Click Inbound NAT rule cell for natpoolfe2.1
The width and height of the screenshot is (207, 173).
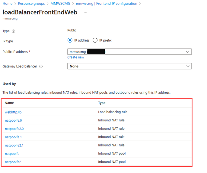coord(111,145)
